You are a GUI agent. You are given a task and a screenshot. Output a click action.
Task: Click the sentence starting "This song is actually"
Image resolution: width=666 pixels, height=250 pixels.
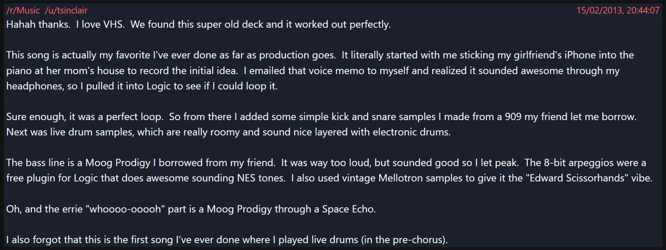point(171,55)
